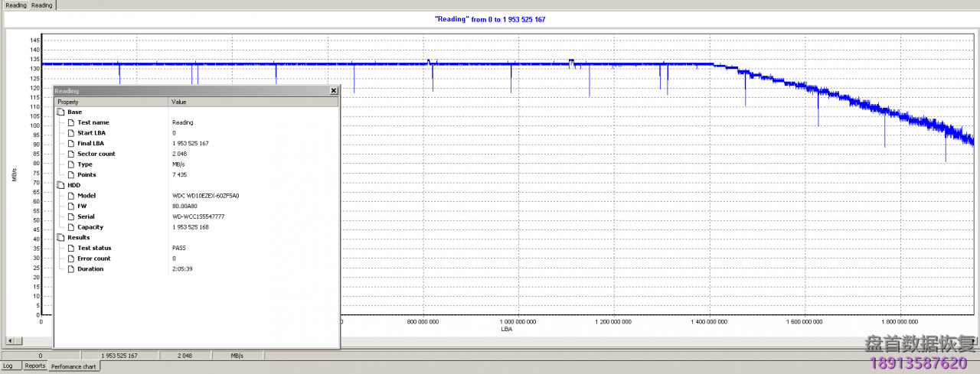Click the page icon next to Model
The image size is (980, 374).
pyautogui.click(x=71, y=196)
